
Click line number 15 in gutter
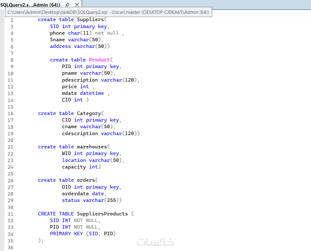[x=10, y=107]
